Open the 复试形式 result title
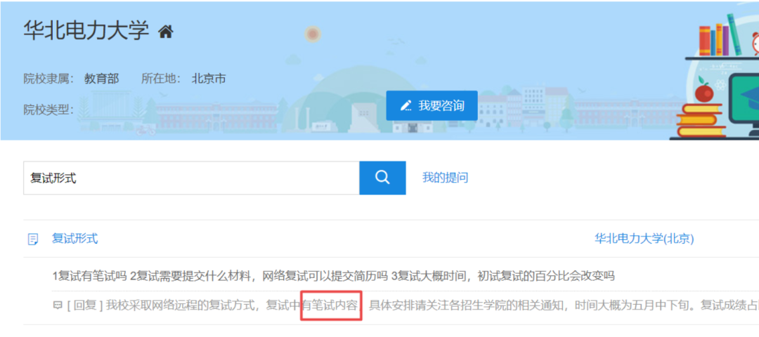 (x=75, y=239)
